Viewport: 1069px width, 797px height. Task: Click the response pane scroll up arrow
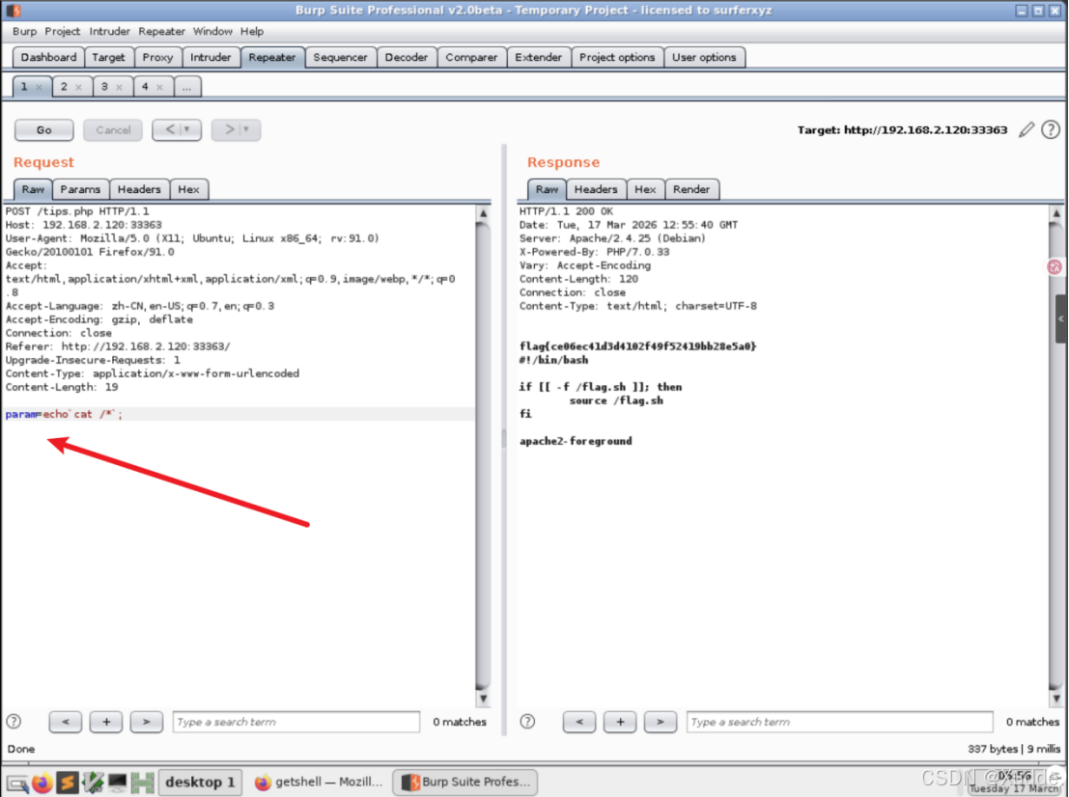tap(1056, 213)
